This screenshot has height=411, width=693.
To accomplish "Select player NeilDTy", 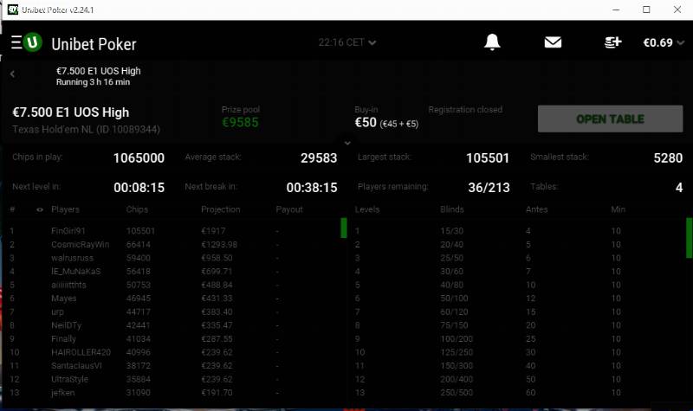I will point(67,325).
